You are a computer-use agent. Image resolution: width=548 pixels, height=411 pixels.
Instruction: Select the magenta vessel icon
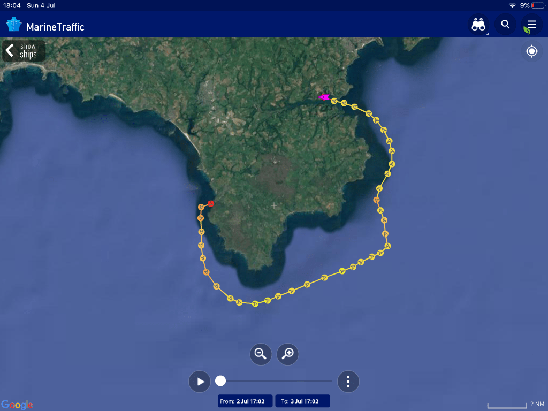(x=324, y=97)
